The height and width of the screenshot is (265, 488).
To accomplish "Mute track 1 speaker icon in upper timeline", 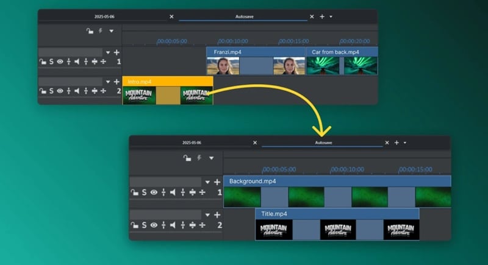I will click(x=77, y=62).
